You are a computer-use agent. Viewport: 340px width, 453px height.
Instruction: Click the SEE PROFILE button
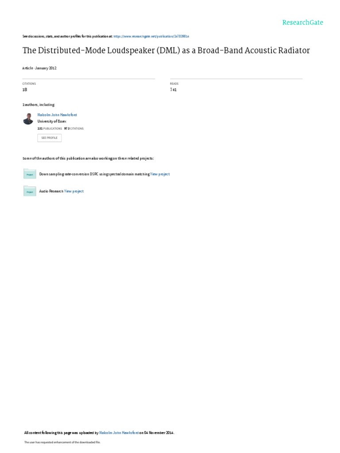click(50, 138)
